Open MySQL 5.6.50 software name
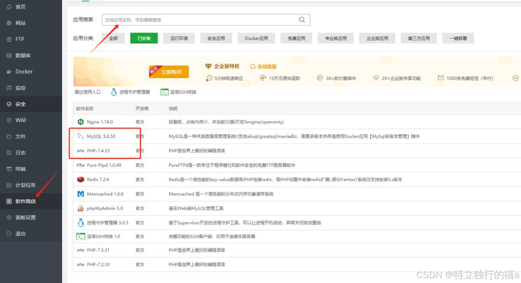The width and height of the screenshot is (521, 283). pos(101,136)
